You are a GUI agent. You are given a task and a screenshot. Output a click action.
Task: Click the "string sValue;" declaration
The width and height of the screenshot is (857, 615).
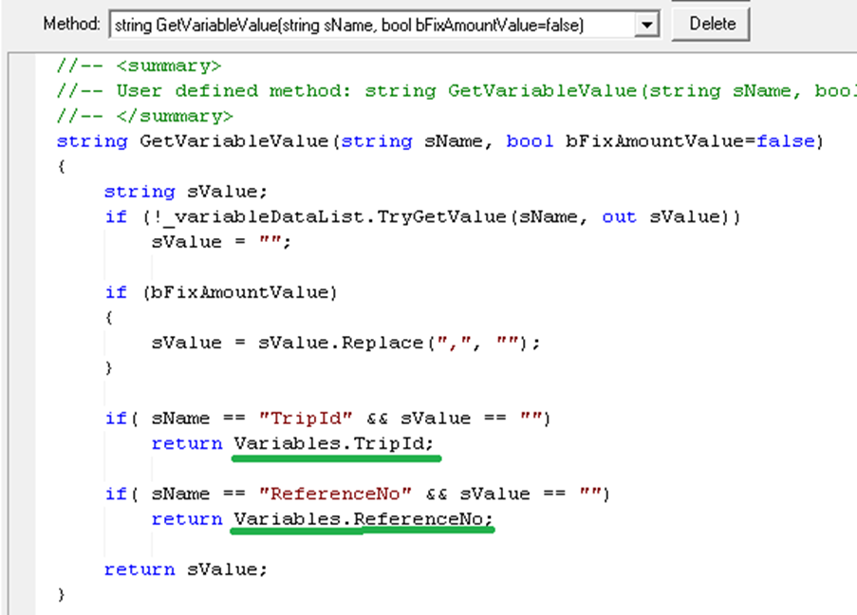pos(186,192)
